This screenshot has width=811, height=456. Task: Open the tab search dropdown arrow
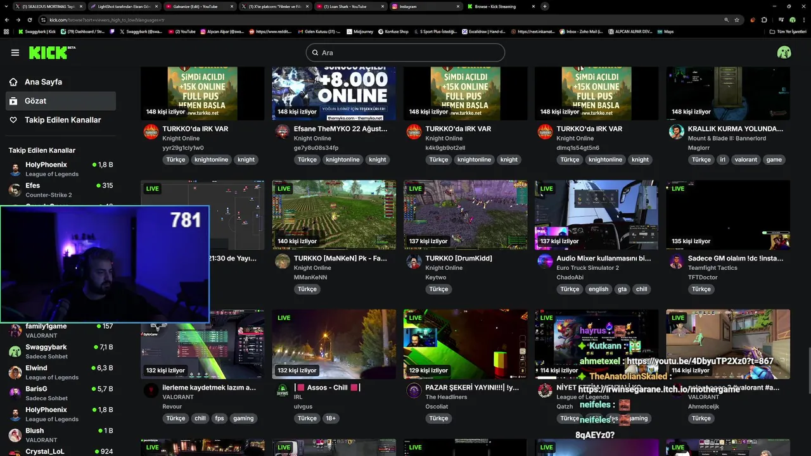[x=7, y=6]
